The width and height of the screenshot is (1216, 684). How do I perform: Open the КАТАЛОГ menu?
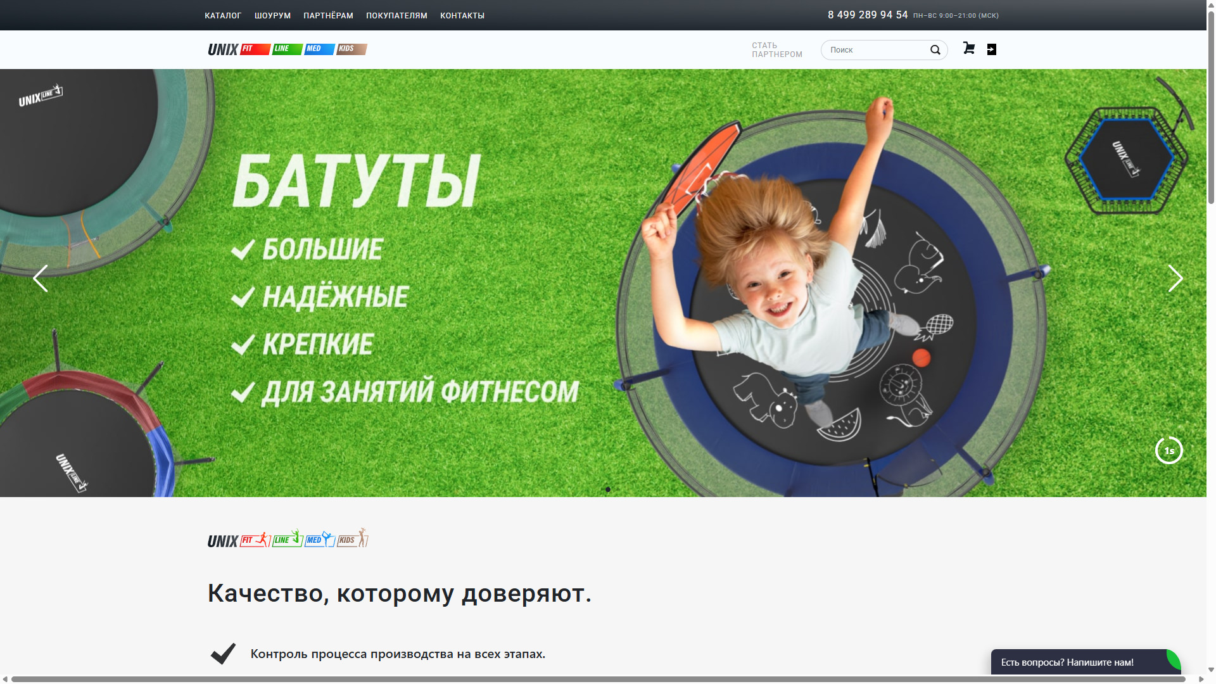(x=223, y=16)
